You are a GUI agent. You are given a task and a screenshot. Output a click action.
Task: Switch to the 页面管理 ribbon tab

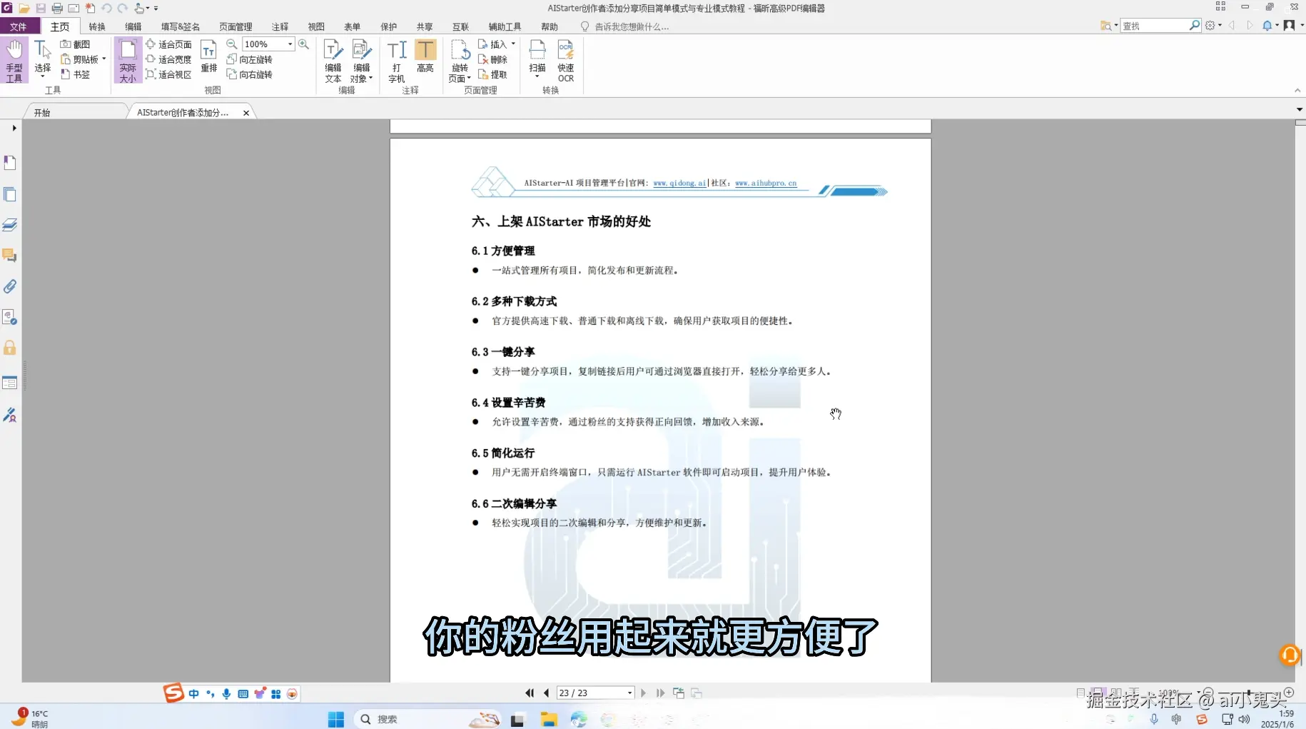pos(236,26)
